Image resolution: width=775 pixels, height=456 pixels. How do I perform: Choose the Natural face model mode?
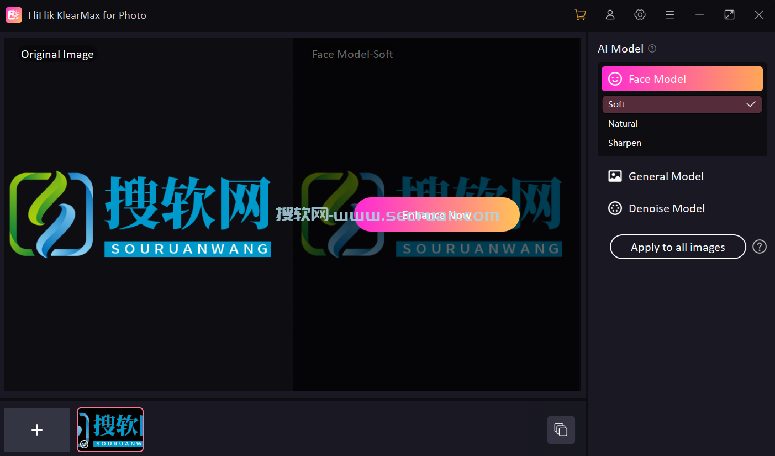click(x=682, y=123)
